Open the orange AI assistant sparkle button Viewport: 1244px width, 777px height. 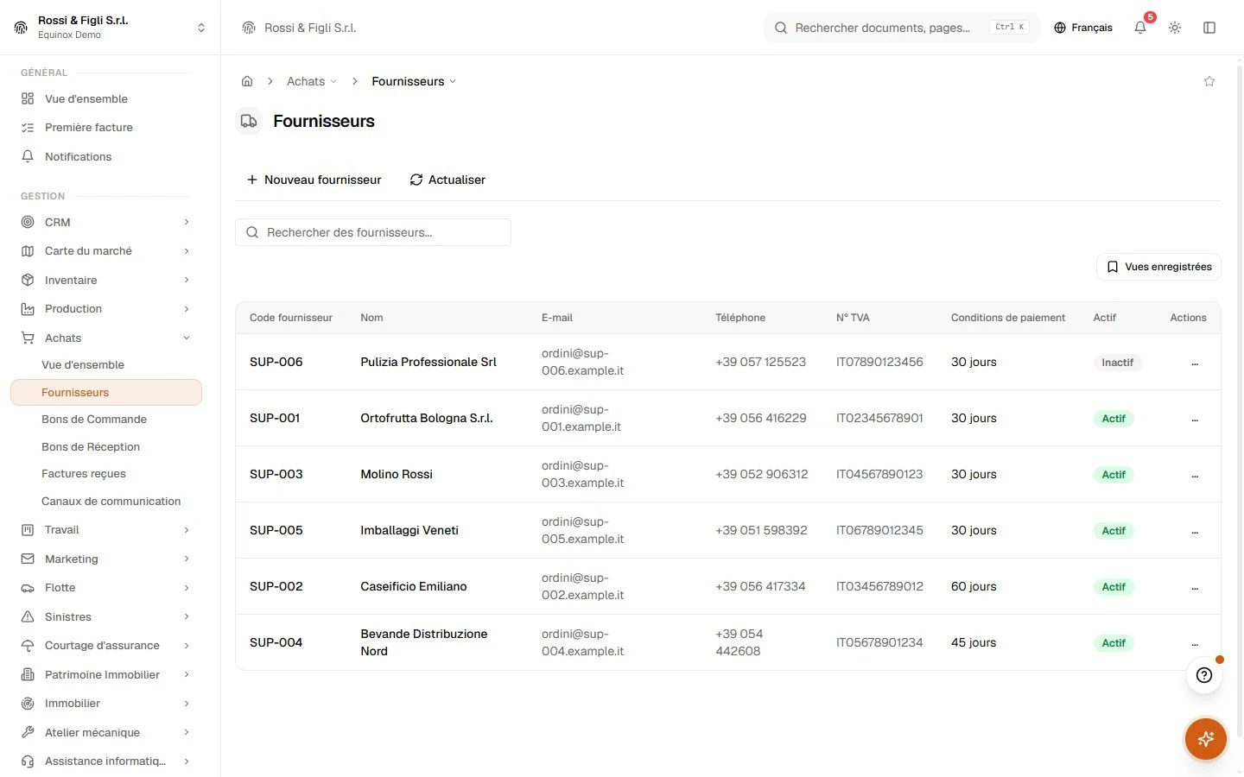tap(1206, 739)
